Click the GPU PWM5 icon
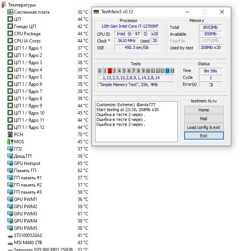The height and width of the screenshot is (251, 244). 10,228
